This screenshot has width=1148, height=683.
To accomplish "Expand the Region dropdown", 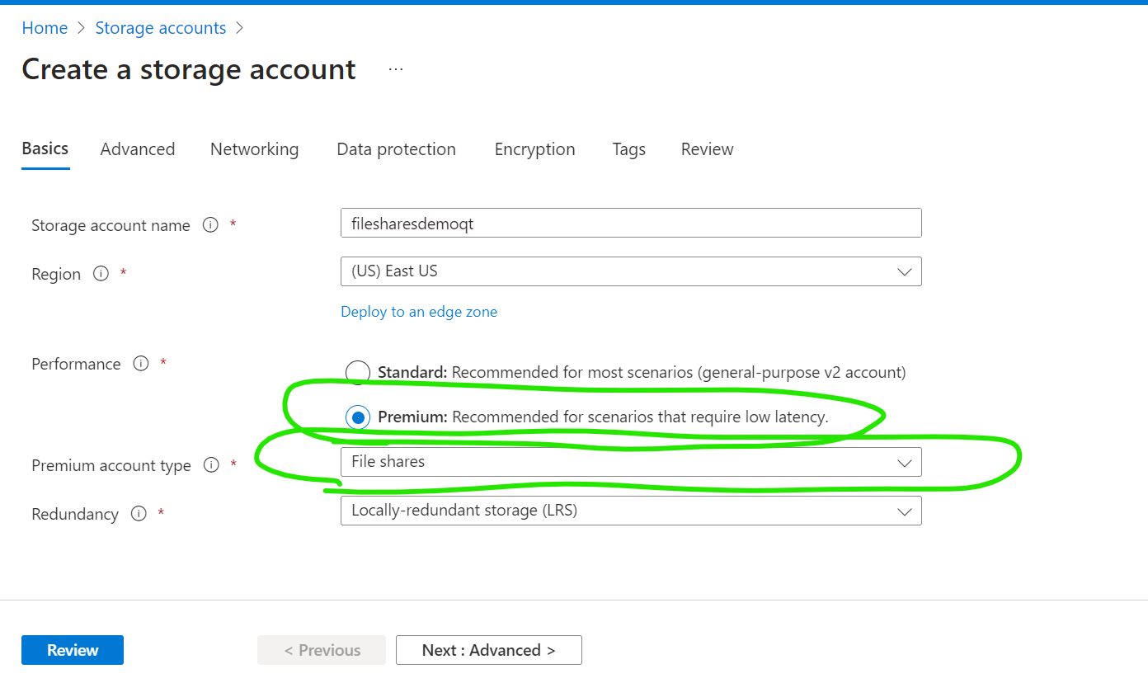I will coord(631,271).
